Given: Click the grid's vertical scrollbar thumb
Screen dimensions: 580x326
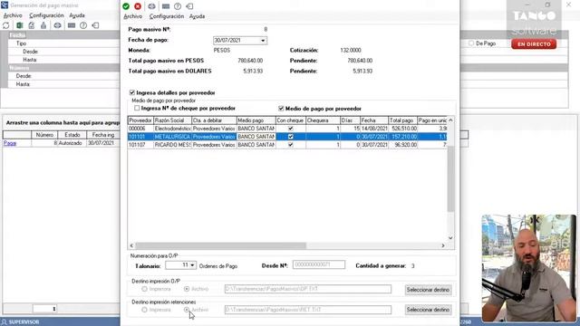Looking at the screenshot, I should [450, 179].
